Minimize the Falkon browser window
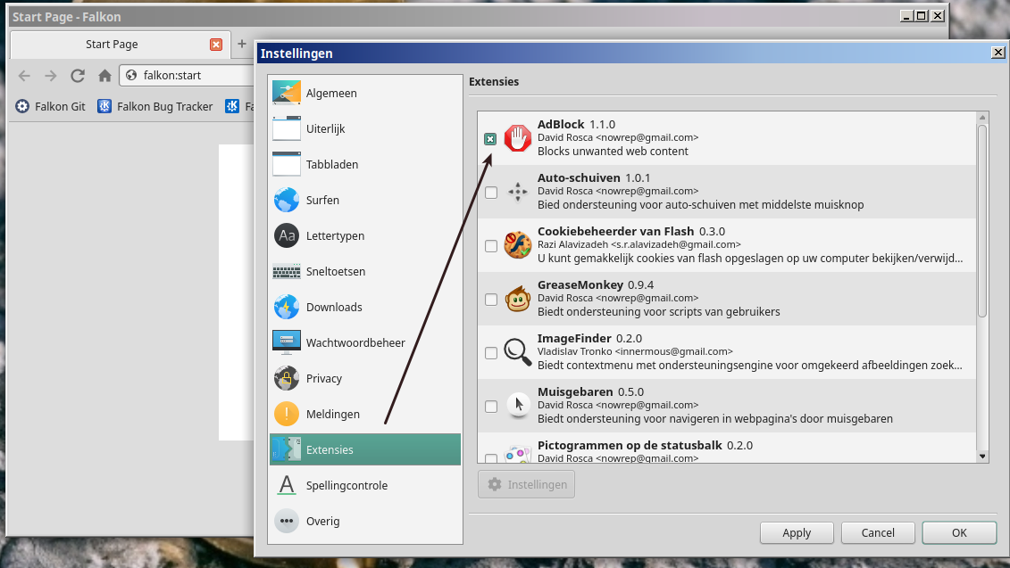The height and width of the screenshot is (568, 1010). pyautogui.click(x=906, y=16)
